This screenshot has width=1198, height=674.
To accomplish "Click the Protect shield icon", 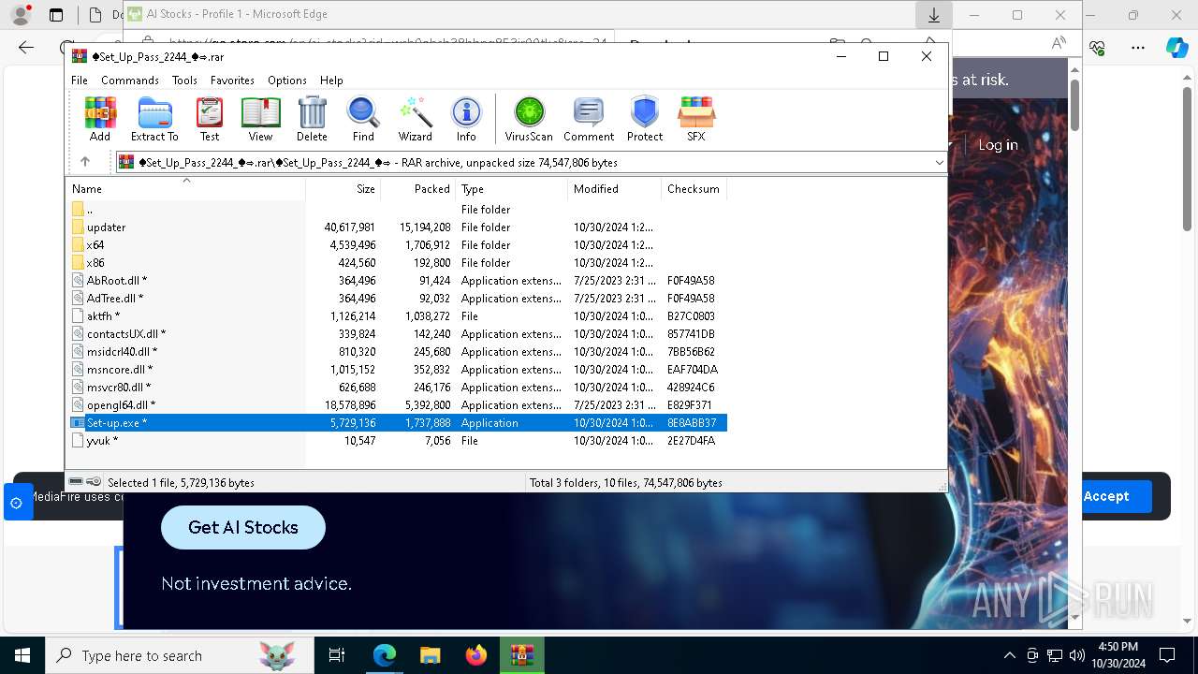I will (x=645, y=119).
